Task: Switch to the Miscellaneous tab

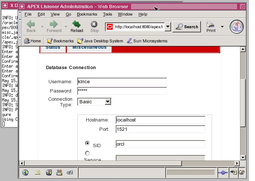Action: [89, 49]
